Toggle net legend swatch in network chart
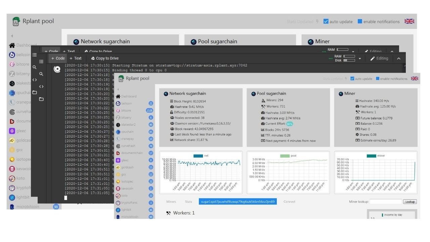 pyautogui.click(x=198, y=156)
